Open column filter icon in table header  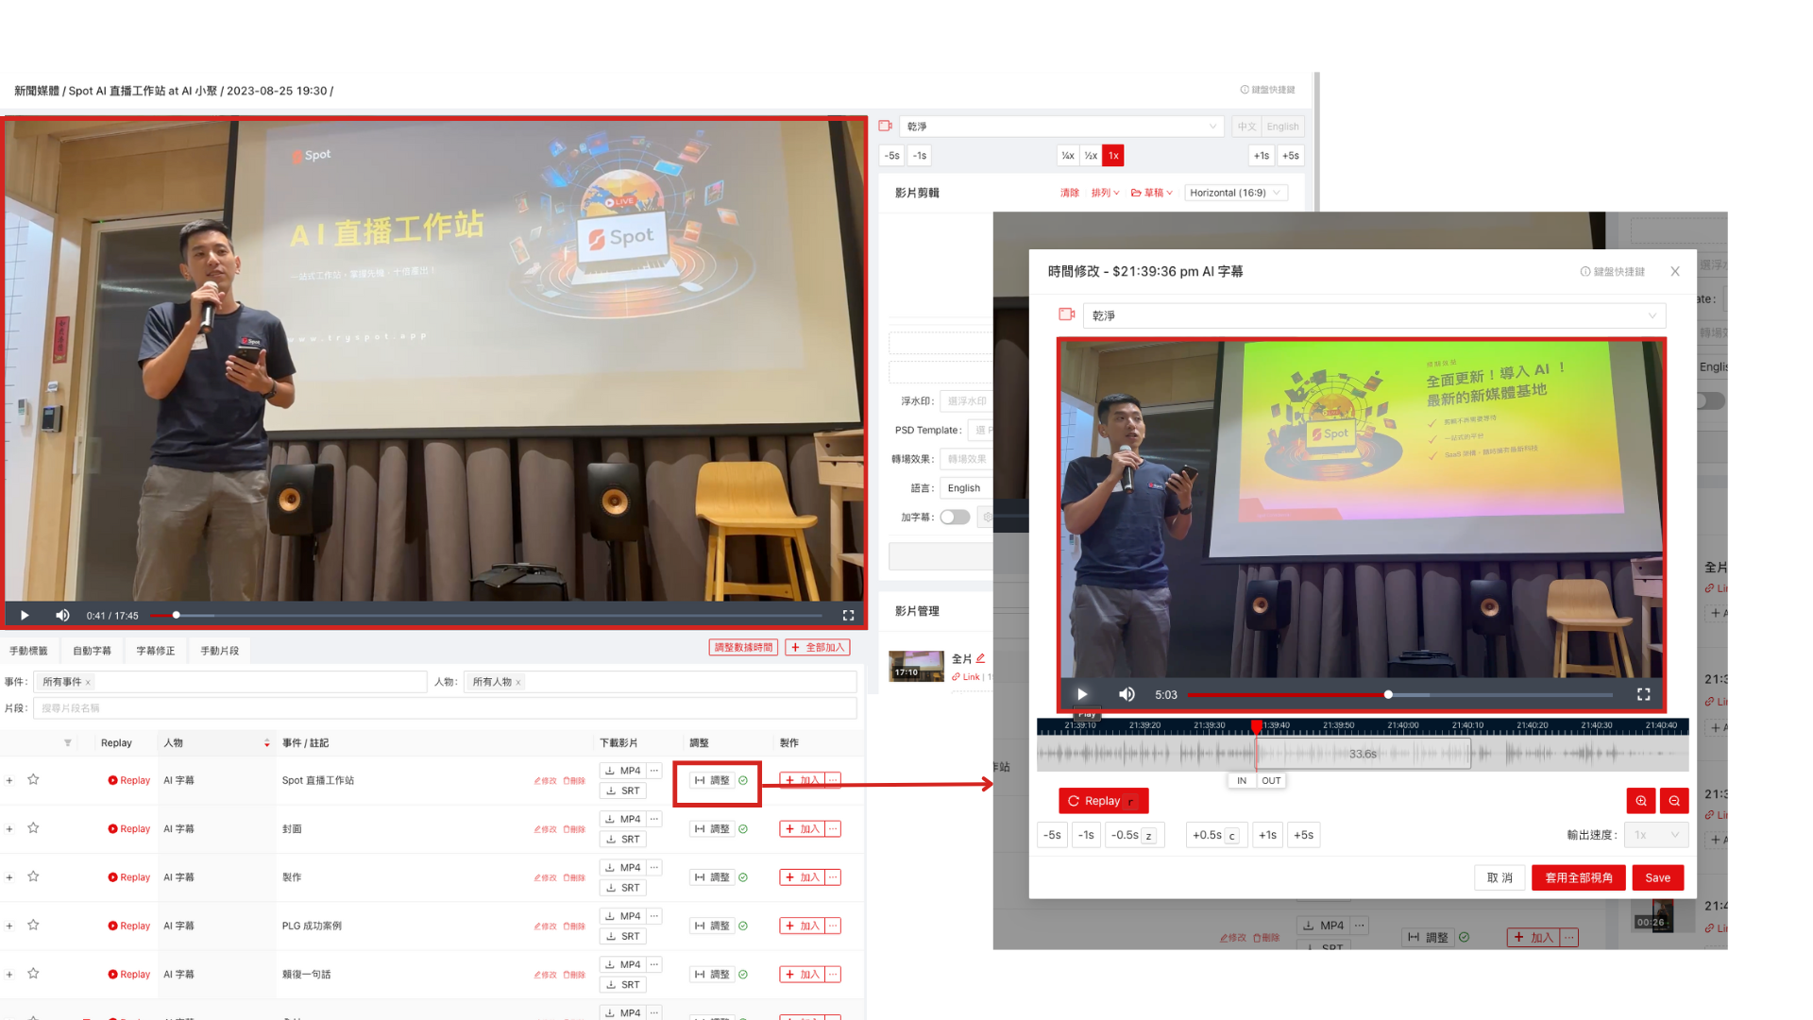pos(68,743)
